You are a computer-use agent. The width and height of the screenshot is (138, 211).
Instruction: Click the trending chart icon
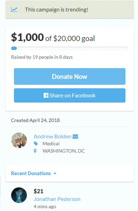pyautogui.click(x=14, y=9)
